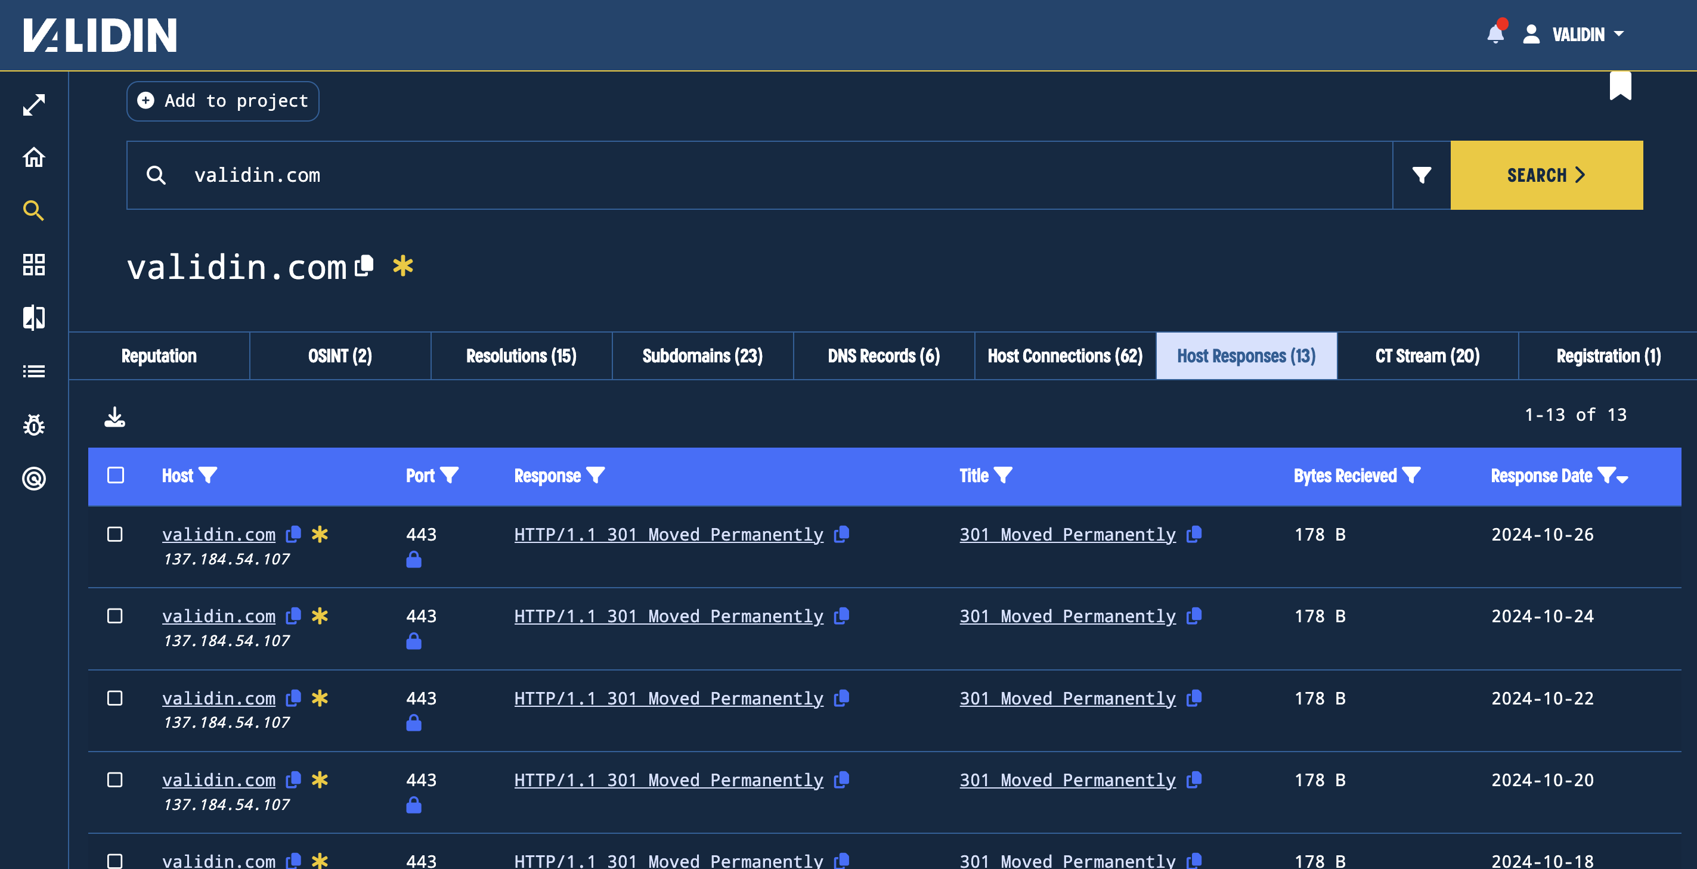Open the Resolutions (15) tab

[x=521, y=356]
